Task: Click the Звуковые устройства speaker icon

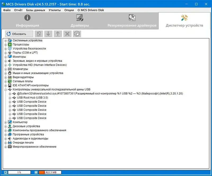Action: pos(10,61)
